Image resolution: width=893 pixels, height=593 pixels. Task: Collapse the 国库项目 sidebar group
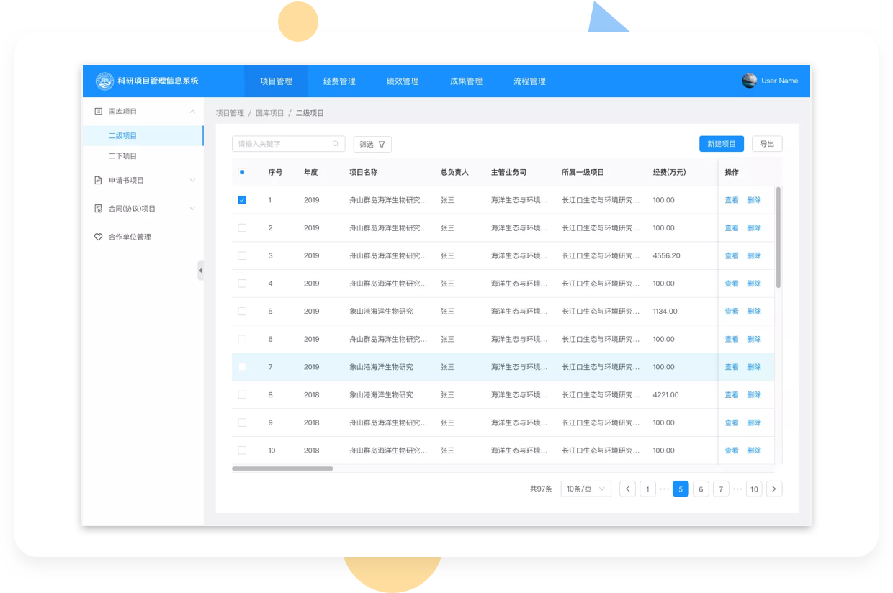192,112
